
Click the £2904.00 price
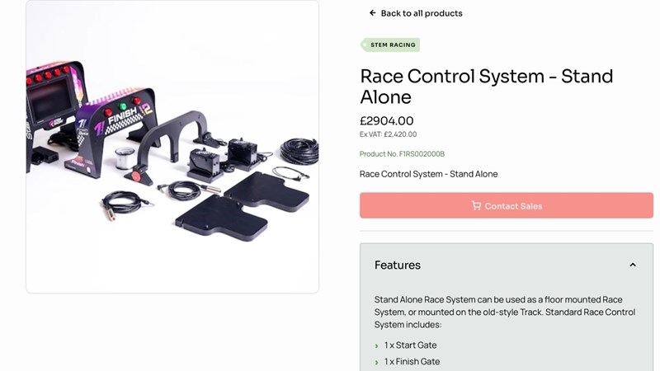point(387,120)
